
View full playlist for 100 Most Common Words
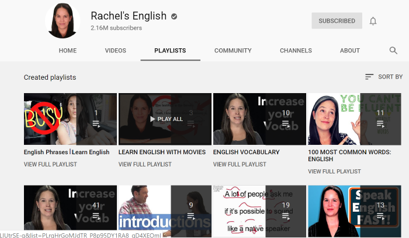334,172
